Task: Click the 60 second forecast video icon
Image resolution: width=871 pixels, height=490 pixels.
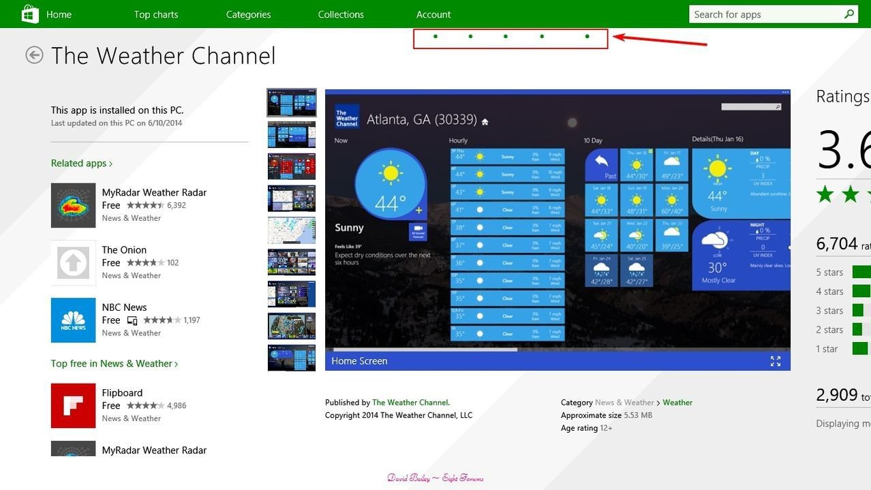Action: point(418,230)
